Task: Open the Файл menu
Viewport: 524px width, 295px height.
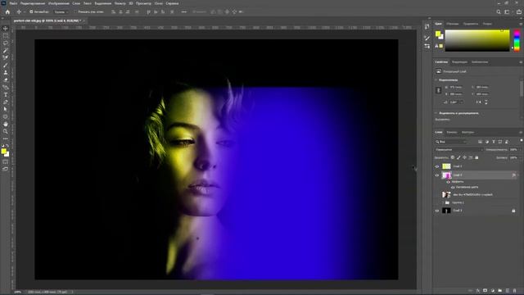Action: tap(13, 3)
